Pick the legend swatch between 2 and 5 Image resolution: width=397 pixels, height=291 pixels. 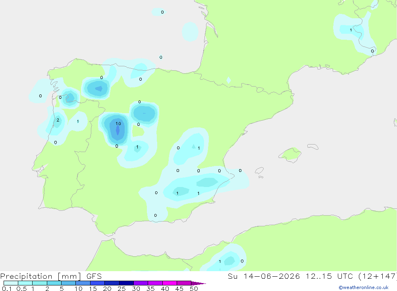tap(54, 283)
